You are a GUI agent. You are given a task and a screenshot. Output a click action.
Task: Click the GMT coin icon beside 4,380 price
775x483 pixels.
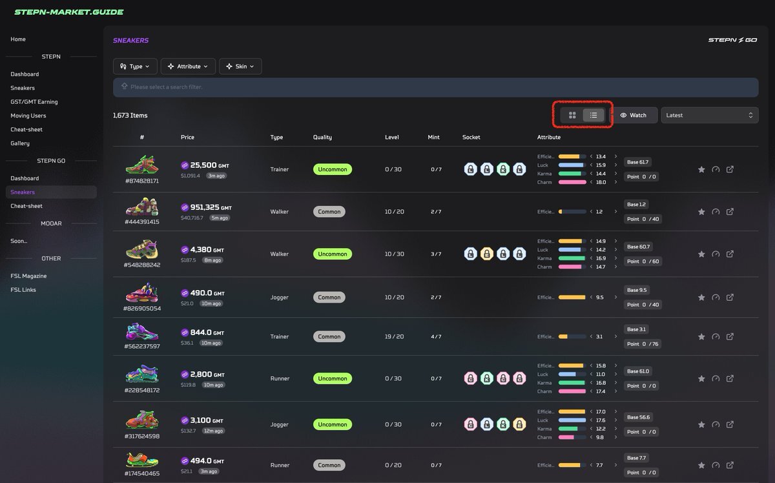(185, 250)
